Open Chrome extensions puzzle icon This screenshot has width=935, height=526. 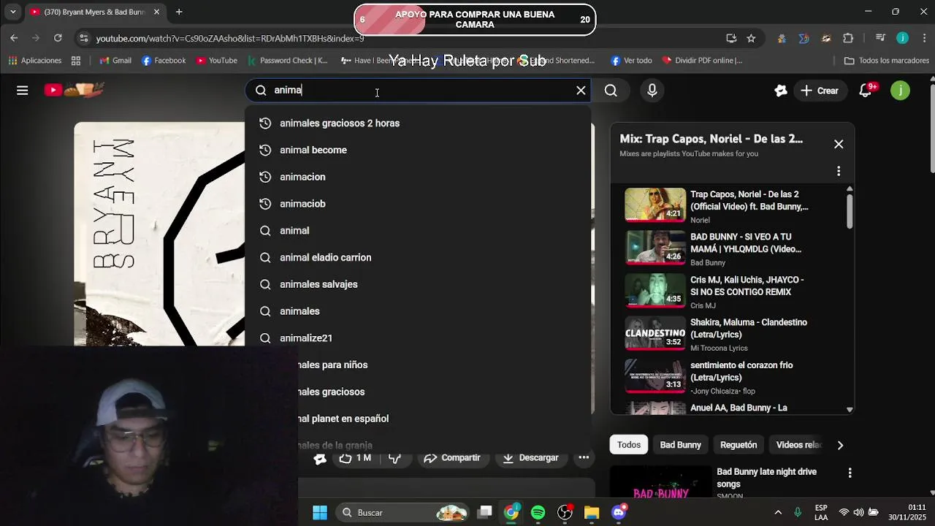pos(848,38)
